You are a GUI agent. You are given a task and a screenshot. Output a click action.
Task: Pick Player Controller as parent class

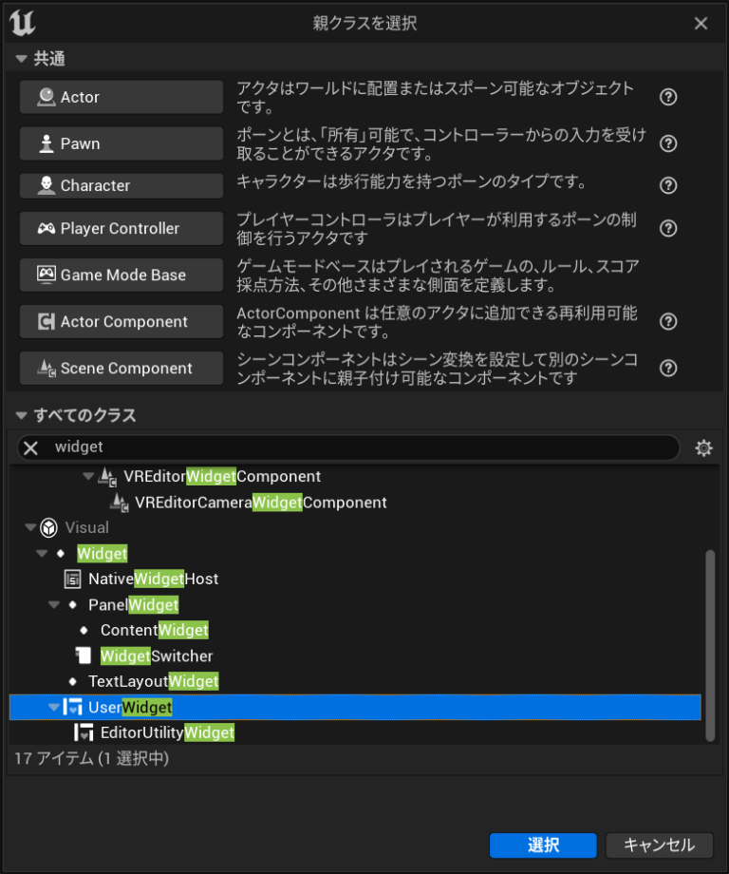pos(121,229)
